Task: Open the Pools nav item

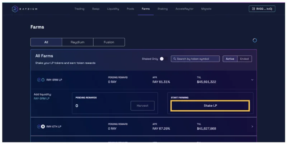Action: pyautogui.click(x=130, y=9)
